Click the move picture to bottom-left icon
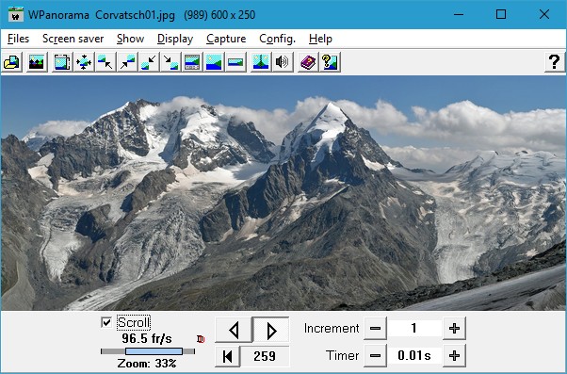 (x=149, y=62)
